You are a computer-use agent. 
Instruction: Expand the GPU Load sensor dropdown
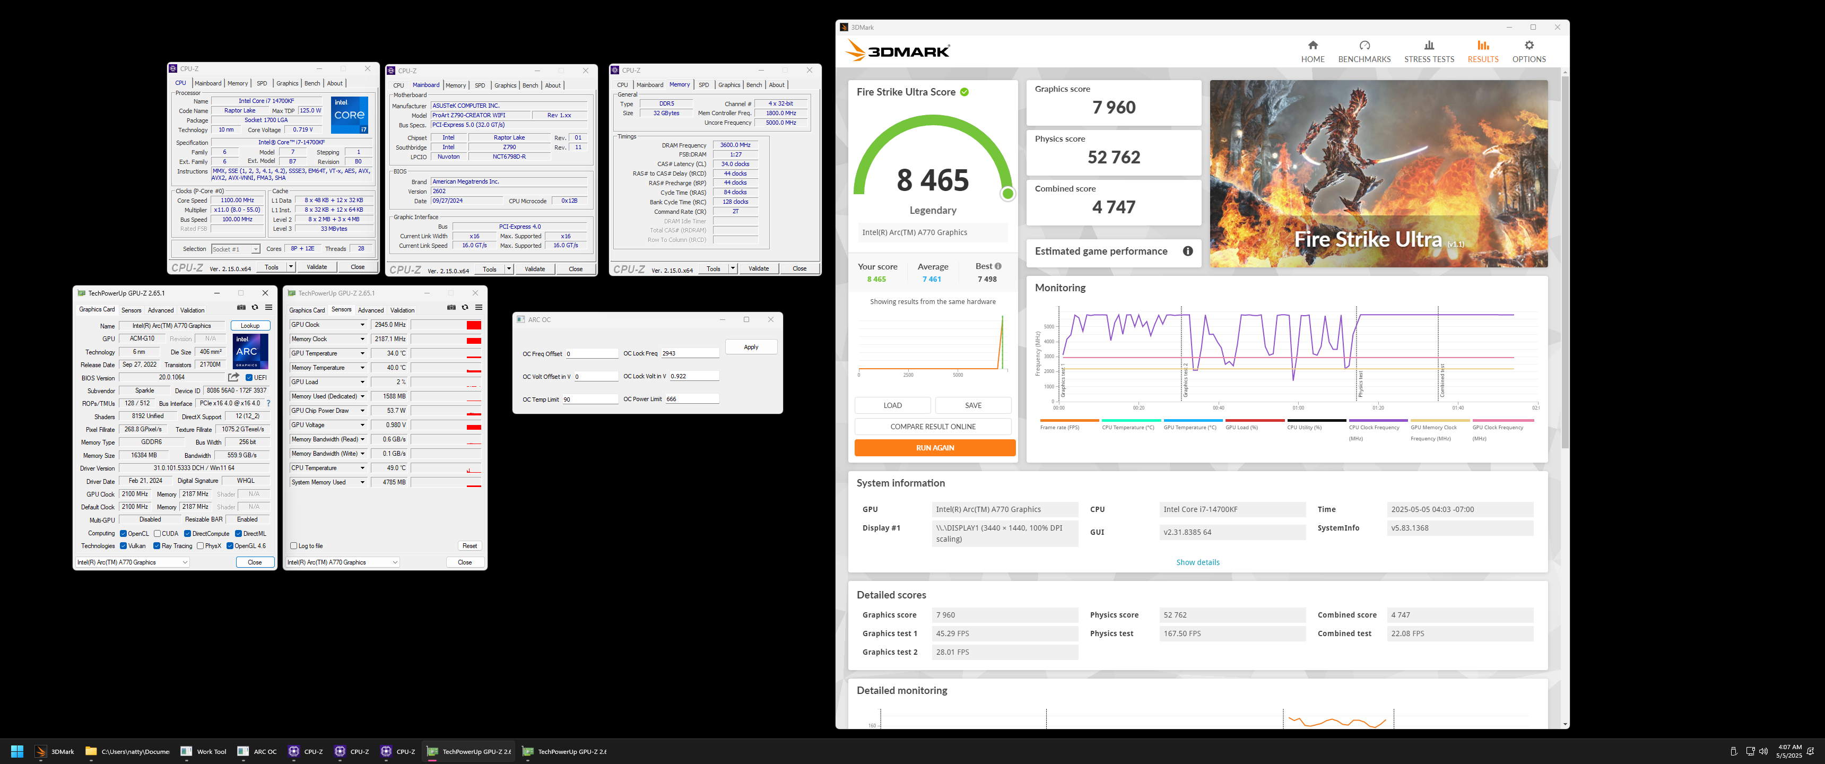tap(362, 382)
